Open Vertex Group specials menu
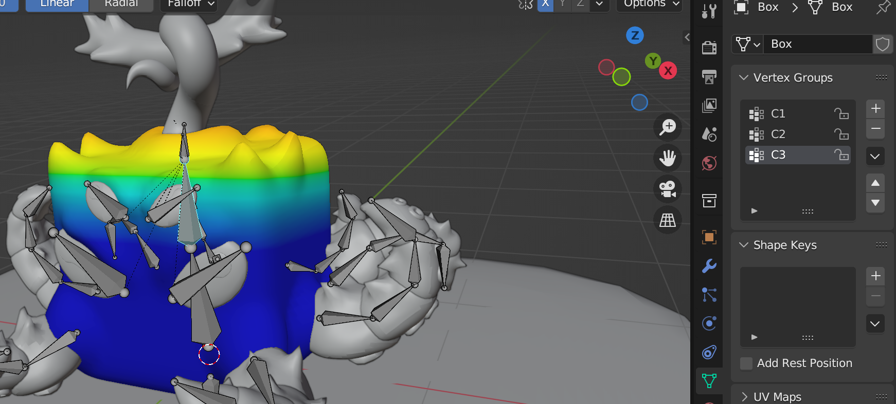The width and height of the screenshot is (896, 404). pyautogui.click(x=875, y=156)
